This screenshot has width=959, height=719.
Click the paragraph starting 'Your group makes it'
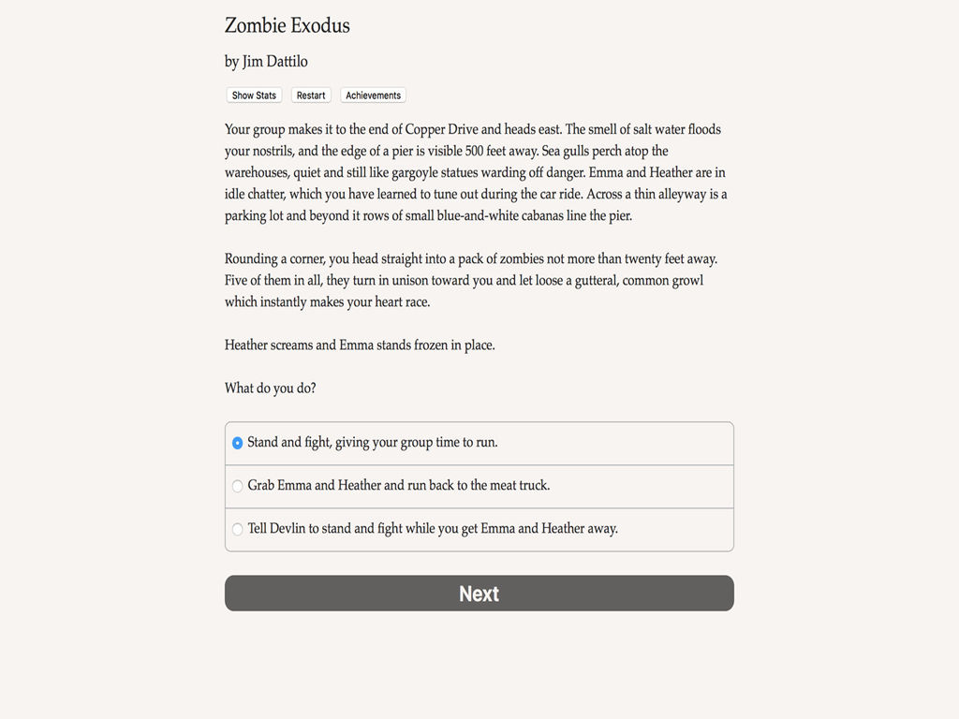476,172
